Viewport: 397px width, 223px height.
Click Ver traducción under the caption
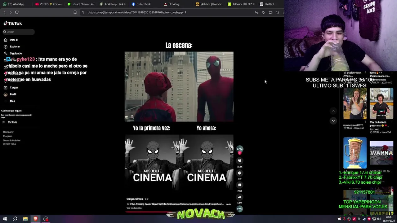pos(134,208)
